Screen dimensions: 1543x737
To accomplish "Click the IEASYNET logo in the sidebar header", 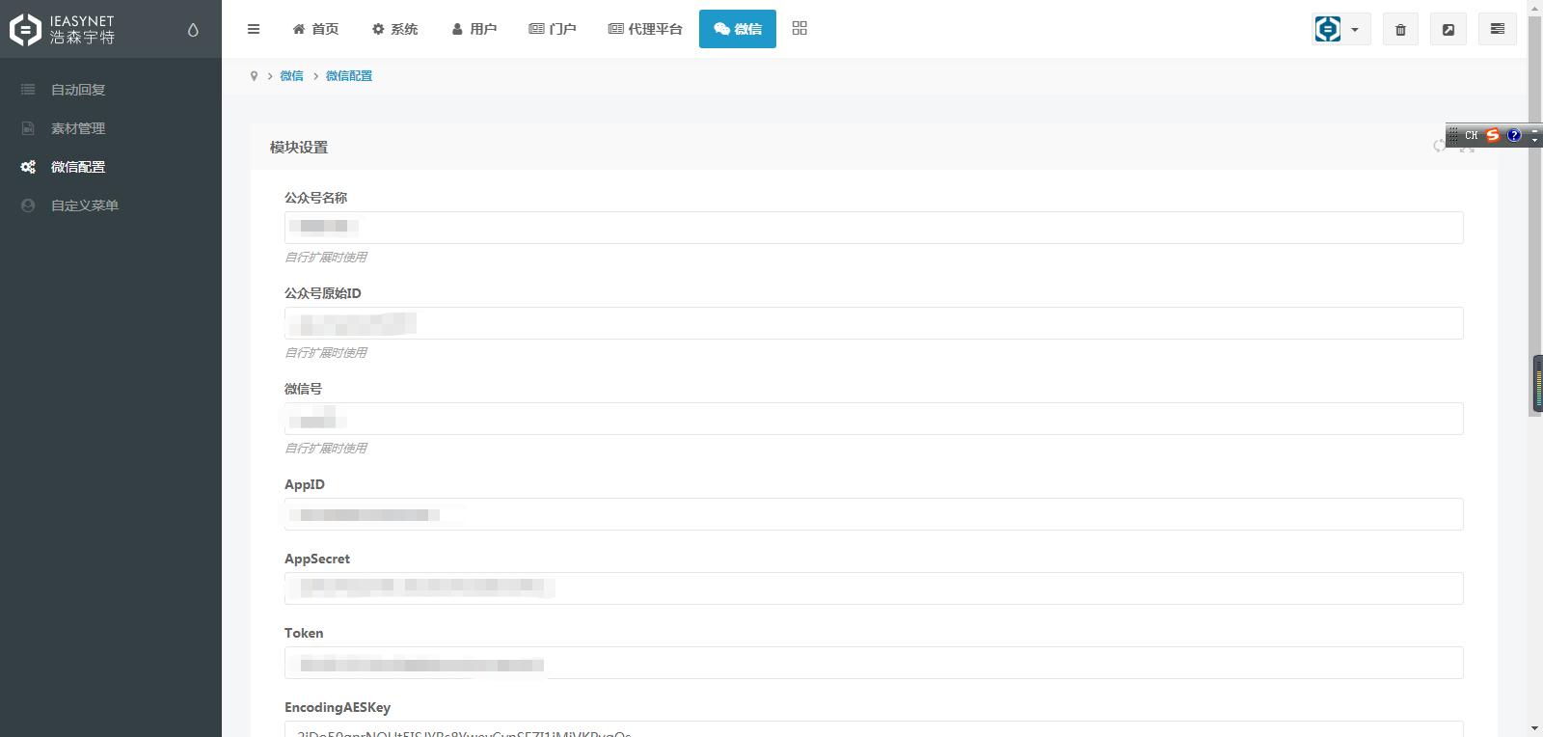I will tap(63, 29).
